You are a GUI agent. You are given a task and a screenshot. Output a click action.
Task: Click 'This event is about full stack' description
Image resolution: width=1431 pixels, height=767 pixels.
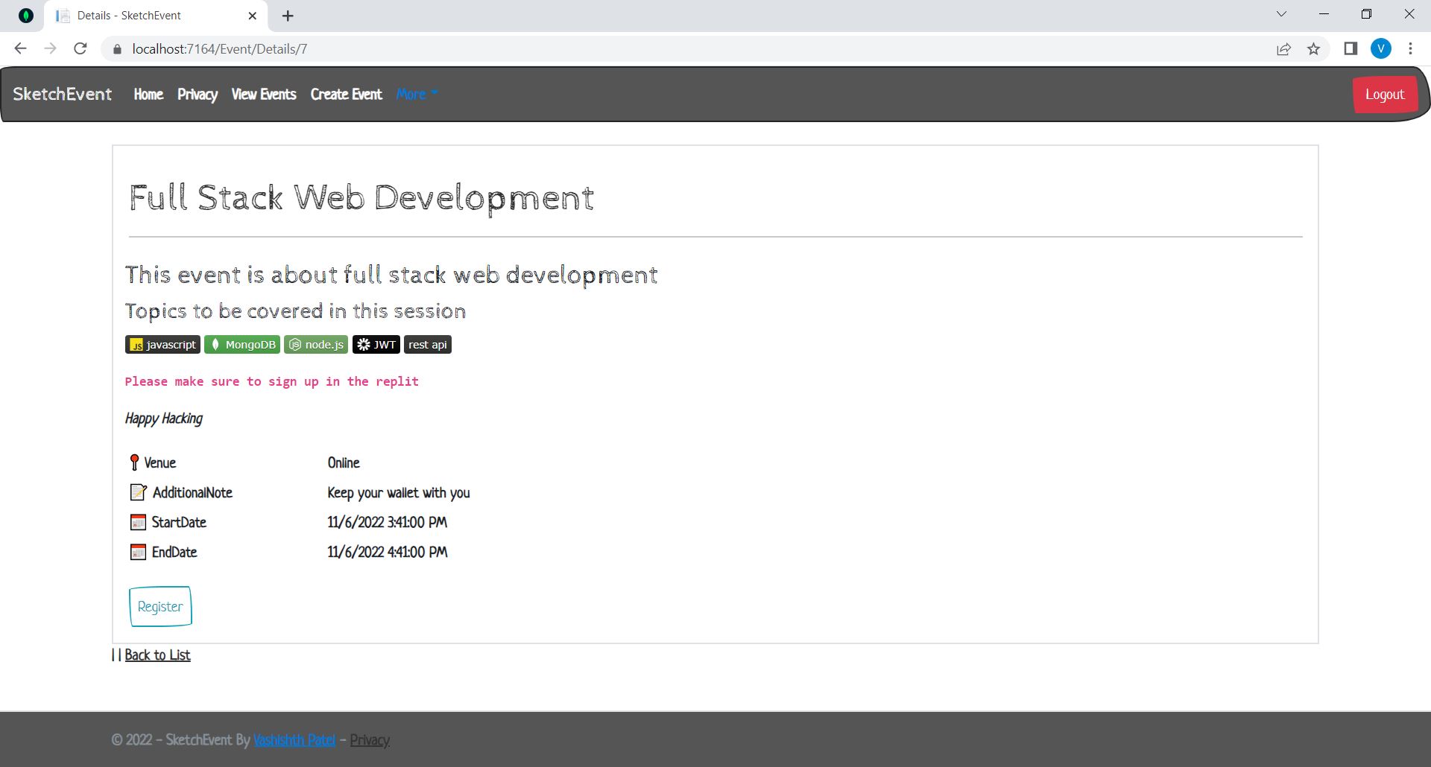pos(391,276)
